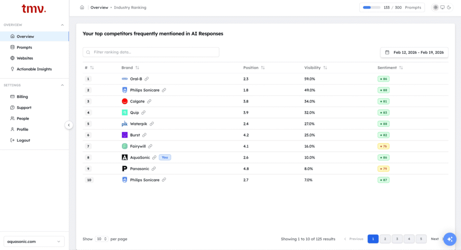The image size is (461, 250).
Task: Collapse the SETTINGS sidebar section
Action: 62,85
